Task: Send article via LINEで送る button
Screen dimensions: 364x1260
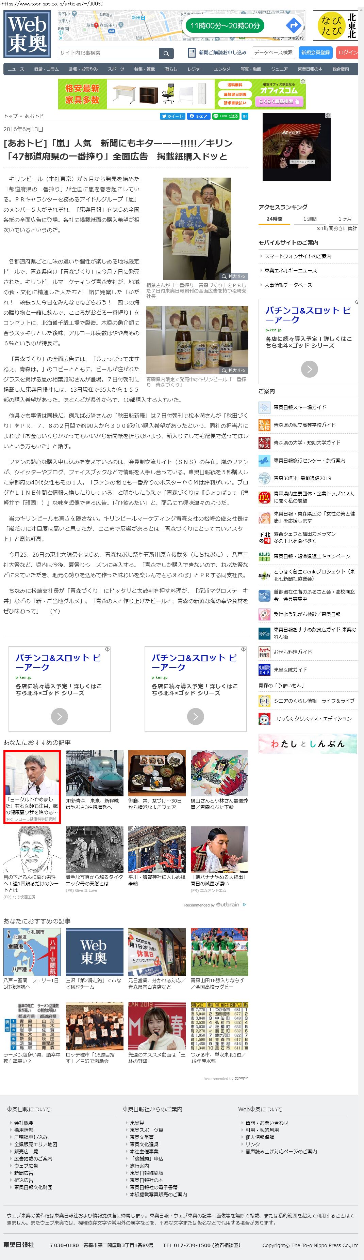Action: click(226, 116)
